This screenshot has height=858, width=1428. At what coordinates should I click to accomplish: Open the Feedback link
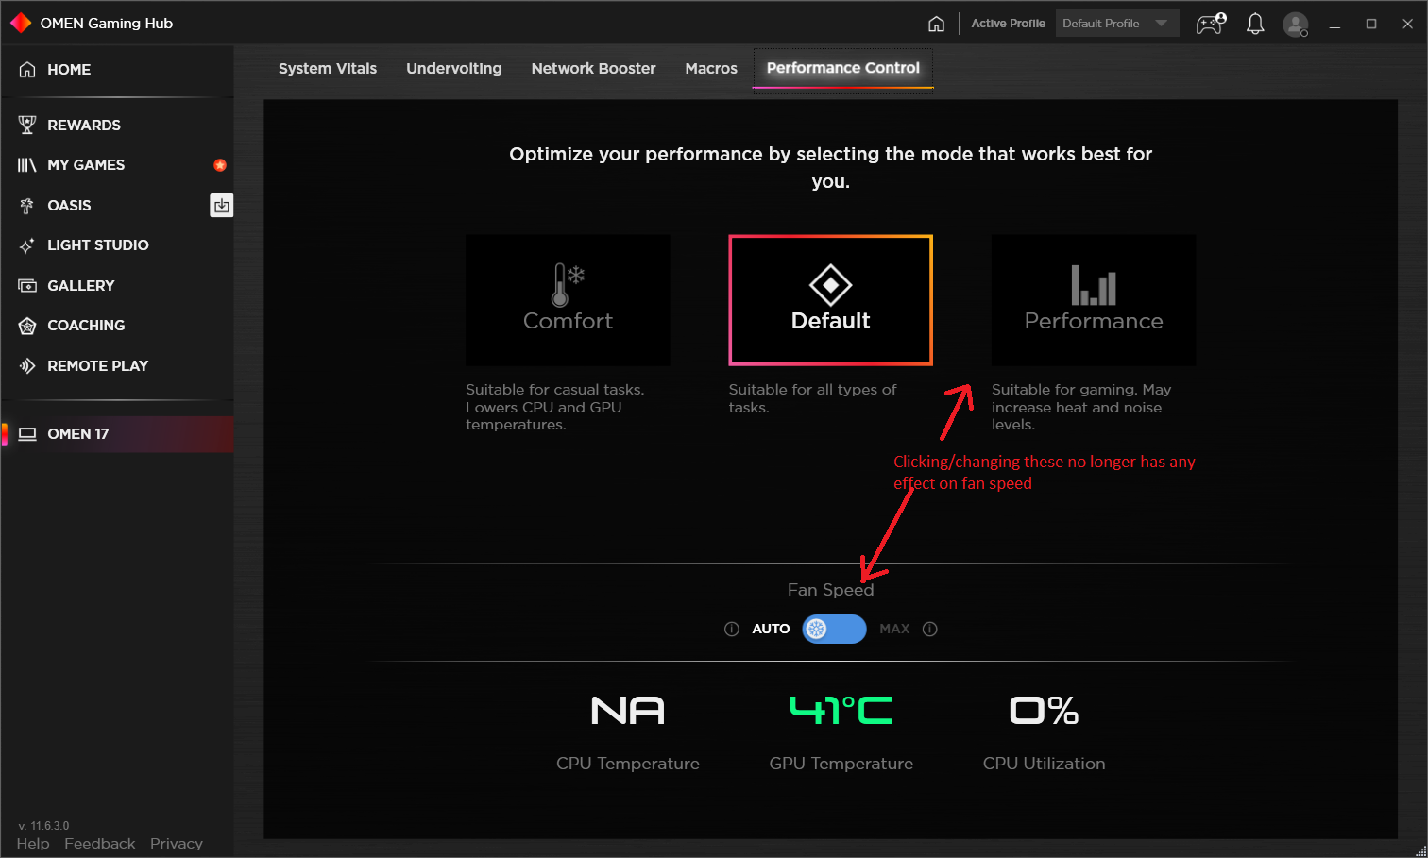click(x=99, y=843)
